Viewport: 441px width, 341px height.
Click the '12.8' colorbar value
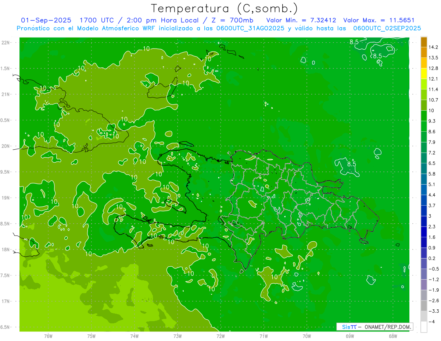434,68
